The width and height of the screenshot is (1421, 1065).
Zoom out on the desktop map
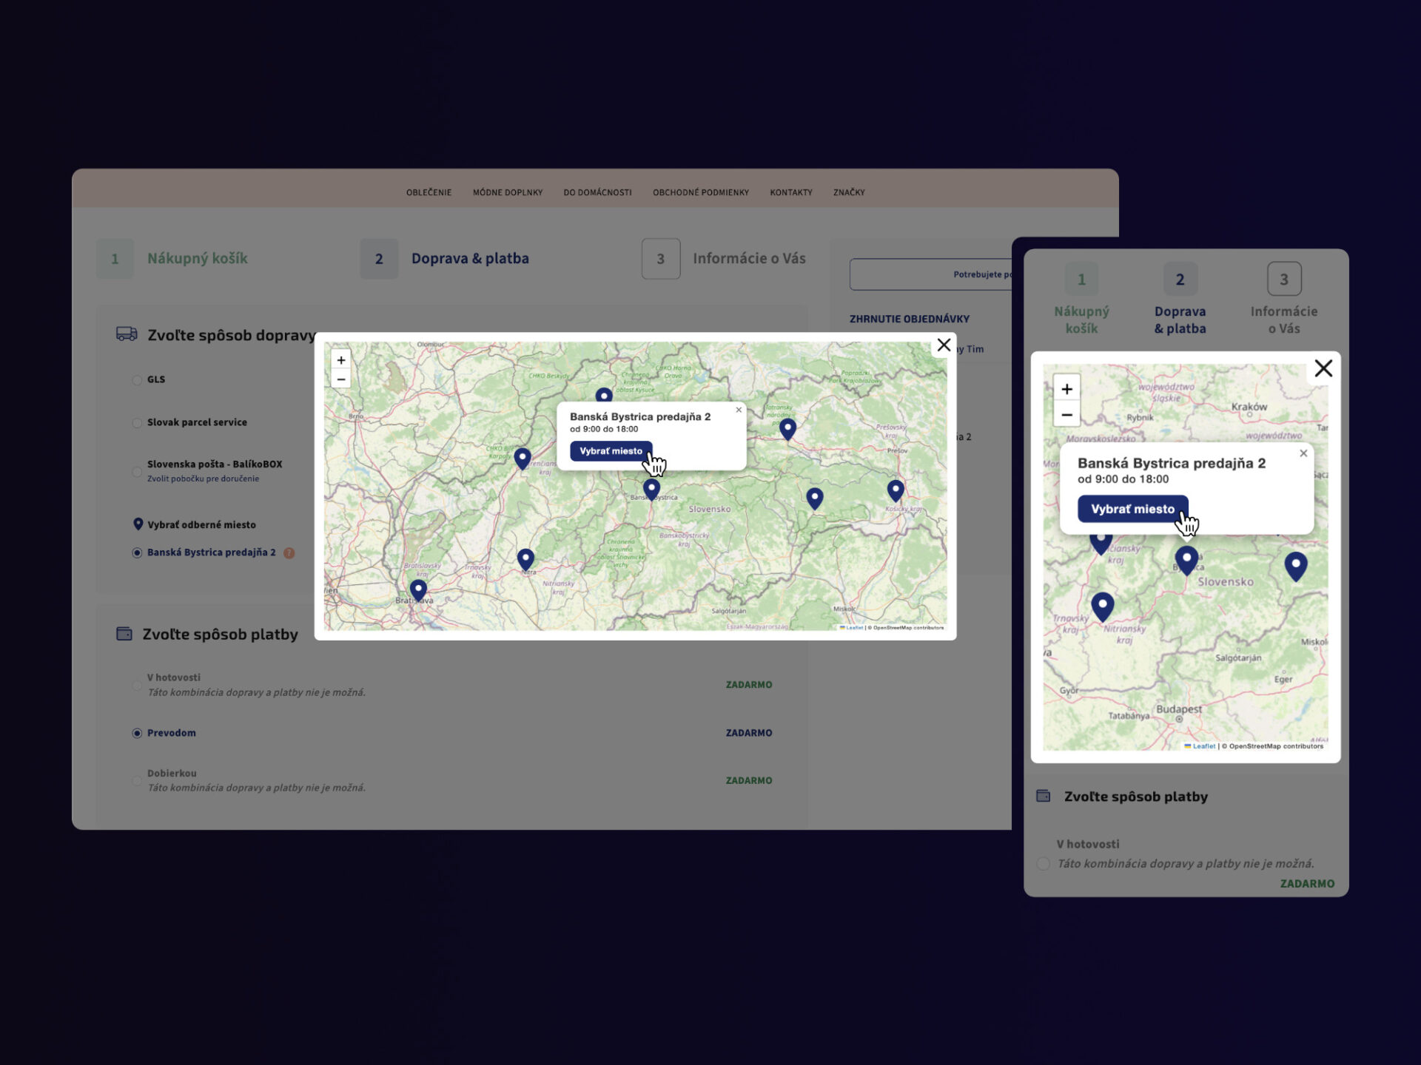click(x=341, y=379)
